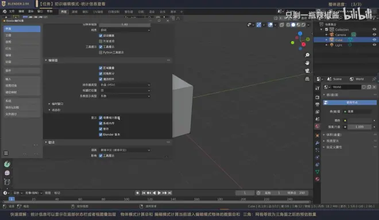
Task: Select rendered viewport shading
Action: pyautogui.click(x=303, y=25)
